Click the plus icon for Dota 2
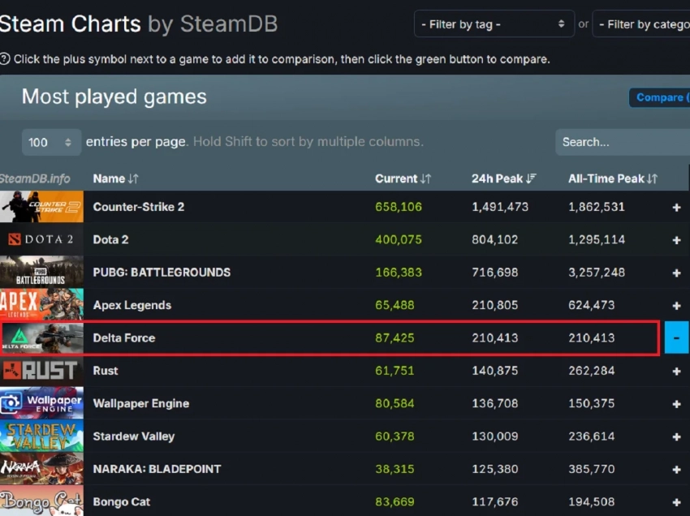This screenshot has height=516, width=690. coord(676,240)
